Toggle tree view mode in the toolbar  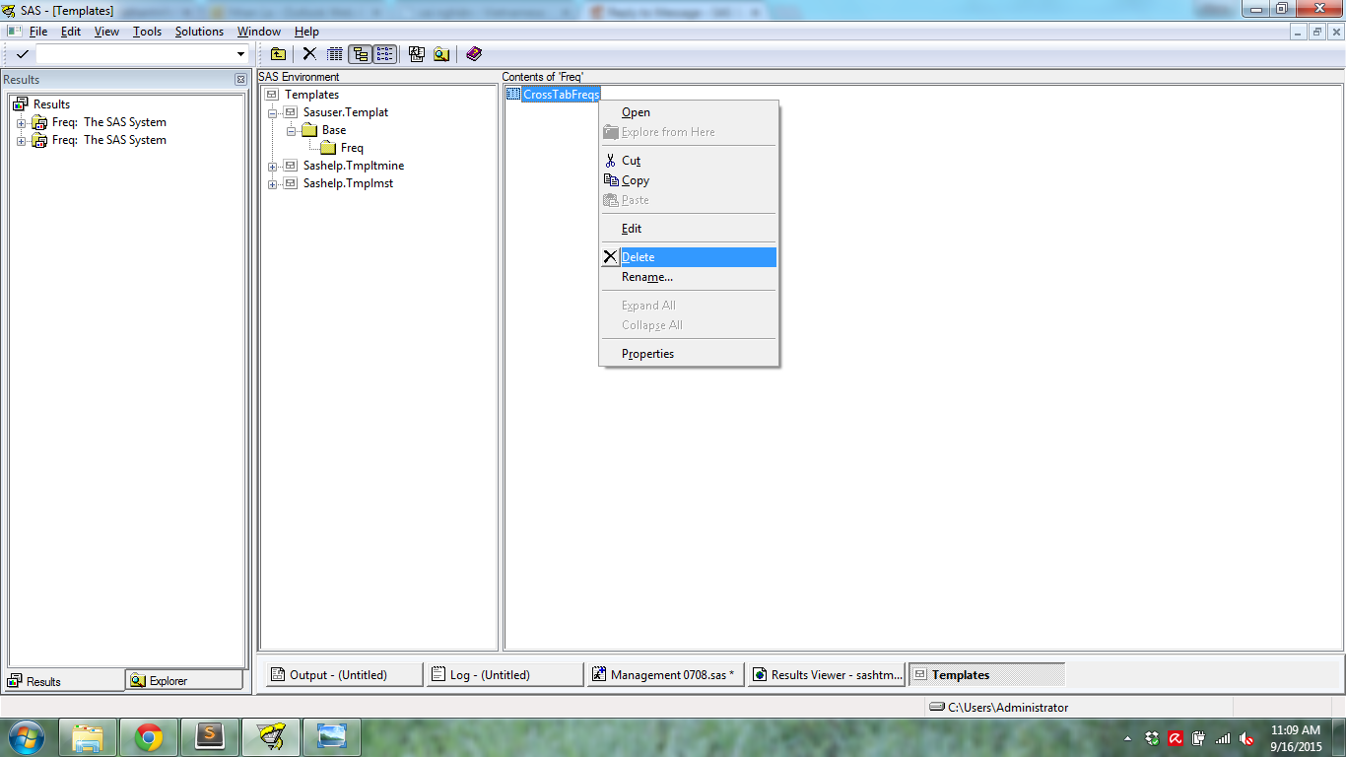(x=359, y=54)
